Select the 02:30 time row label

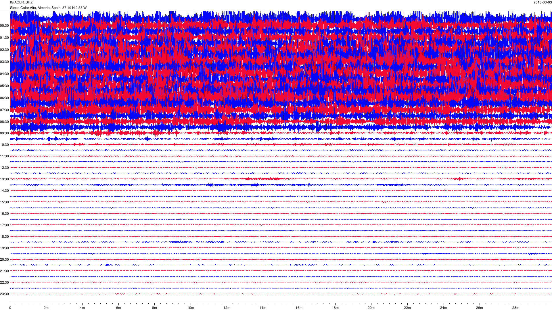(5, 50)
